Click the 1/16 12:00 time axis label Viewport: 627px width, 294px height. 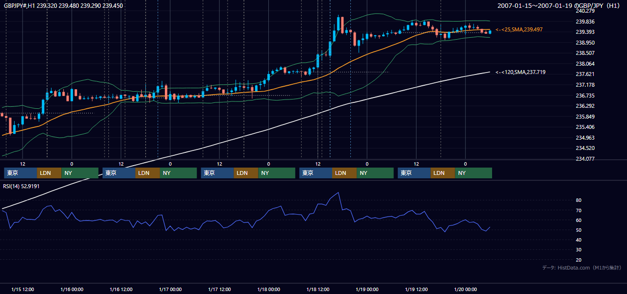tap(121, 289)
